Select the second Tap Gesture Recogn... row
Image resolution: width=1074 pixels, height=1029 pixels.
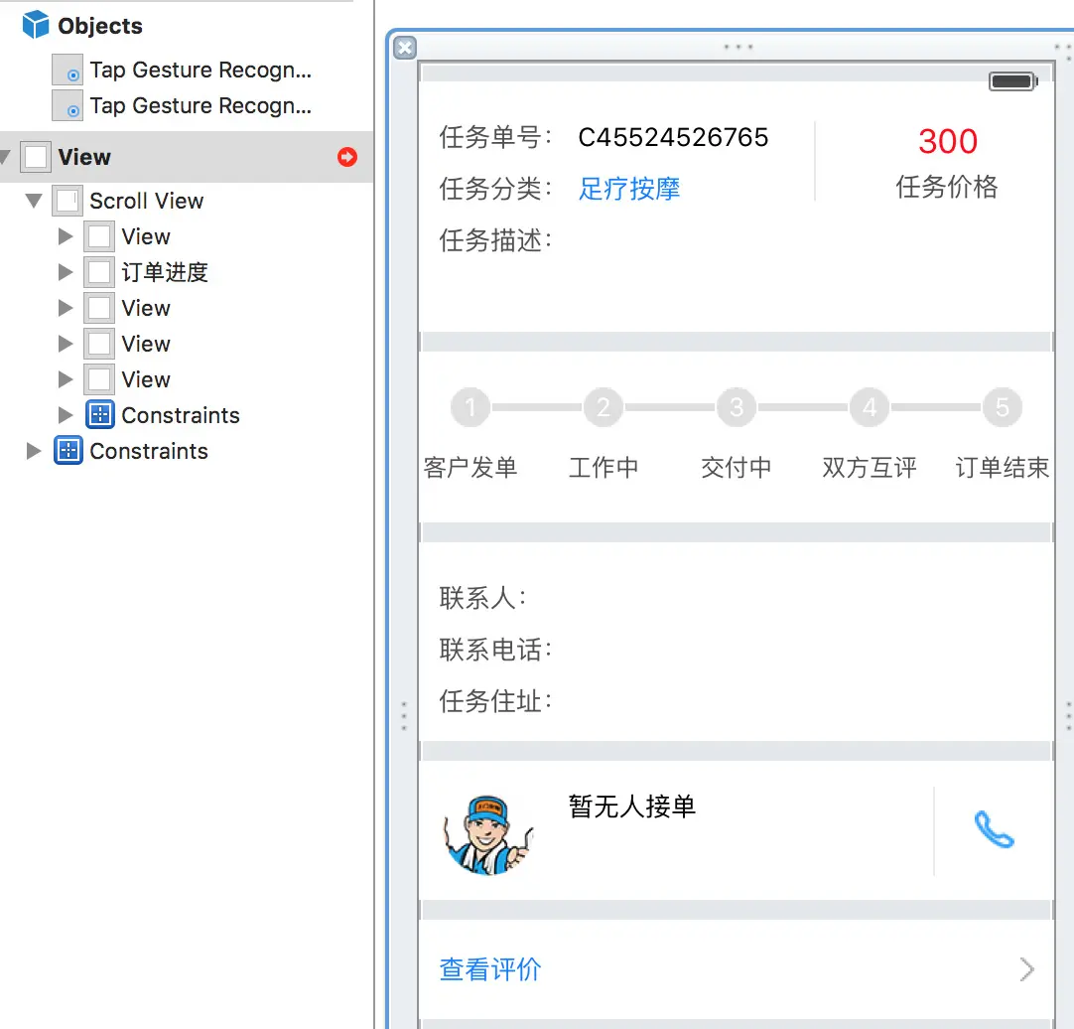point(187,105)
